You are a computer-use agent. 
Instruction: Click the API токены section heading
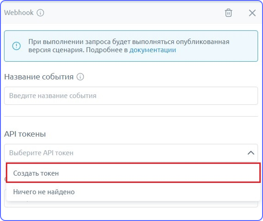click(25, 134)
